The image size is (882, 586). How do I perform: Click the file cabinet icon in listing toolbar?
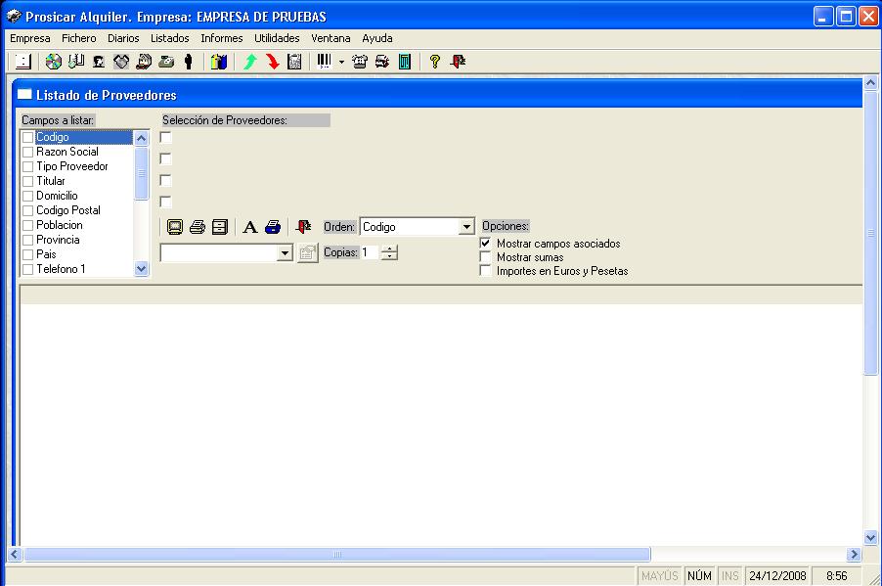pos(220,227)
